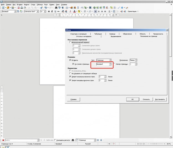Align paragraph right icon
Screen dimensions: 173x148
102,11
